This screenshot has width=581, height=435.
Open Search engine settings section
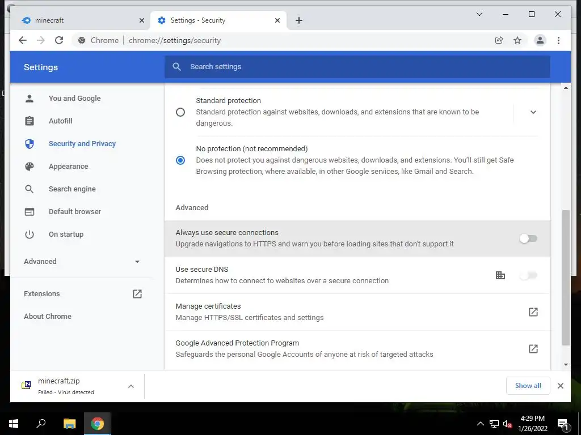(x=72, y=189)
